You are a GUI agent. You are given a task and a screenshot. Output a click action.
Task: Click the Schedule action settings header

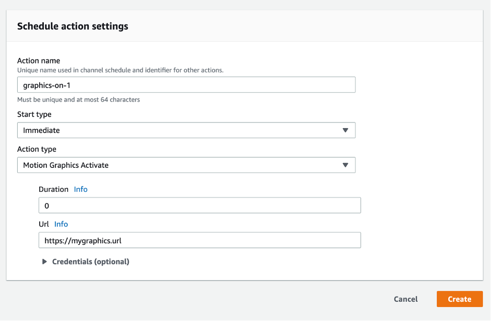tap(73, 26)
